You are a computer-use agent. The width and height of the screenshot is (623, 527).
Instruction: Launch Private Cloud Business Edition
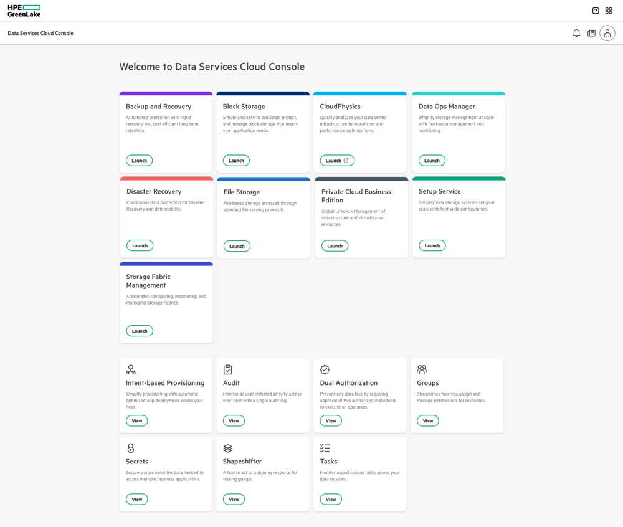tap(335, 246)
